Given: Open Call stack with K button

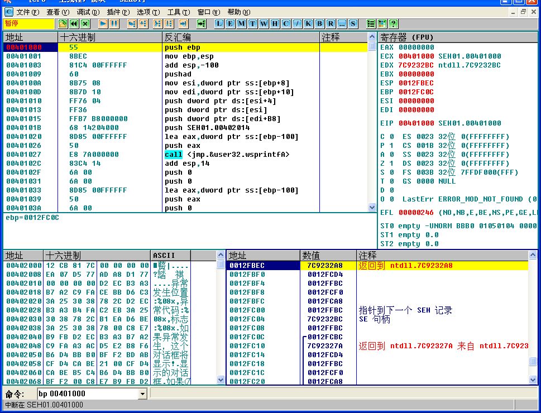Looking at the screenshot, I should [x=308, y=24].
